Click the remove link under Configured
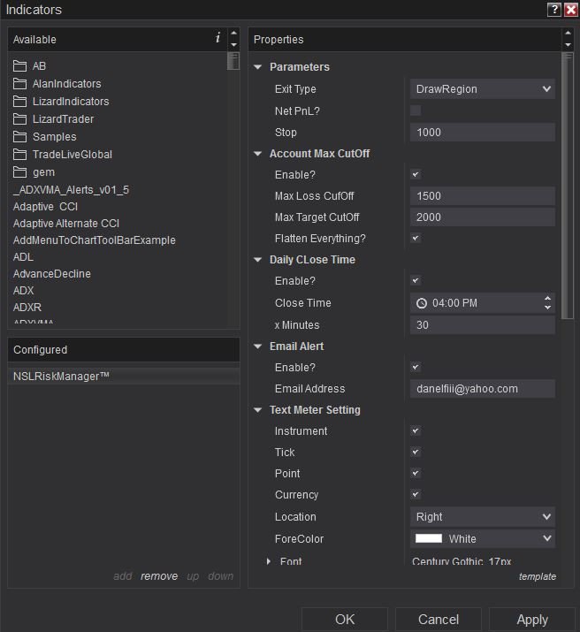The width and height of the screenshot is (580, 632). point(159,576)
